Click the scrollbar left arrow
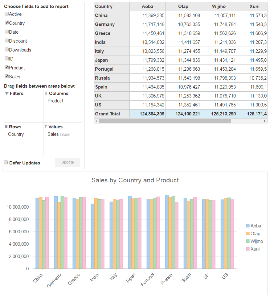Image resolution: width=274 pixels, height=295 pixels. pyautogui.click(x=96, y=121)
